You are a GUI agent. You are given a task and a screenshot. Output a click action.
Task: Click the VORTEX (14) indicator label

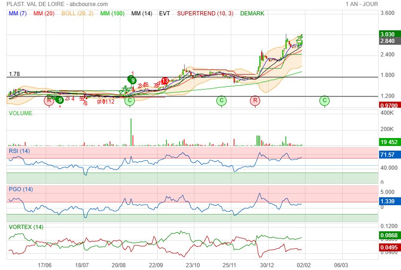pyautogui.click(x=26, y=227)
